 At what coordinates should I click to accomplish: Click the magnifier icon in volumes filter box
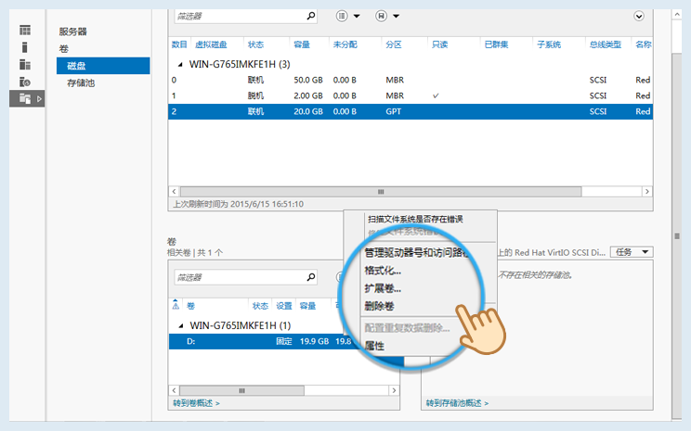click(x=310, y=276)
